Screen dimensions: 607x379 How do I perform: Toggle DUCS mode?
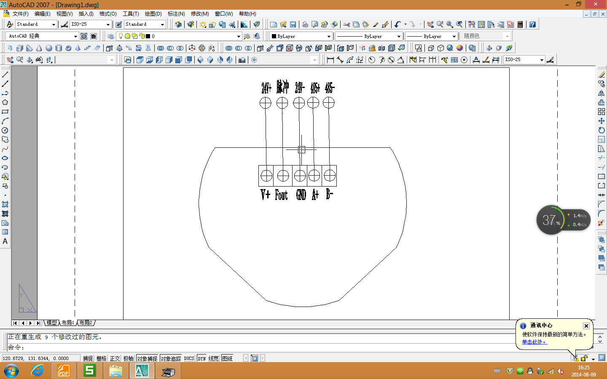pos(189,358)
